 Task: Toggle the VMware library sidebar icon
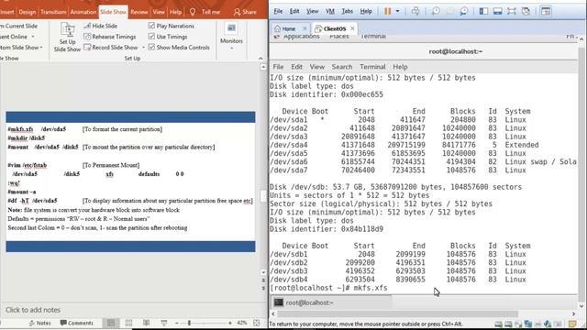483,11
